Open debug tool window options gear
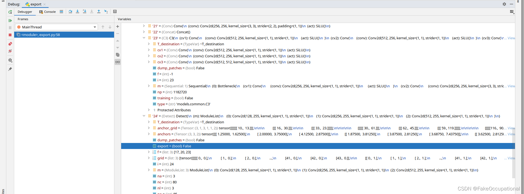The image size is (524, 194). [504, 4]
